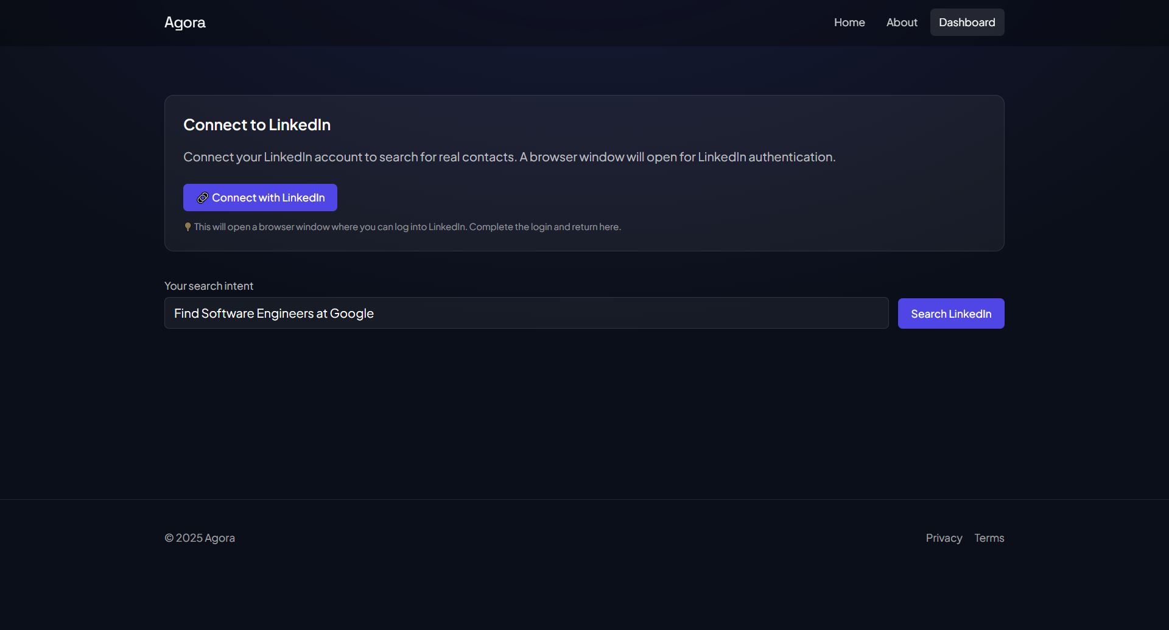Open the Privacy footer link
Viewport: 1169px width, 630px height.
pos(944,538)
